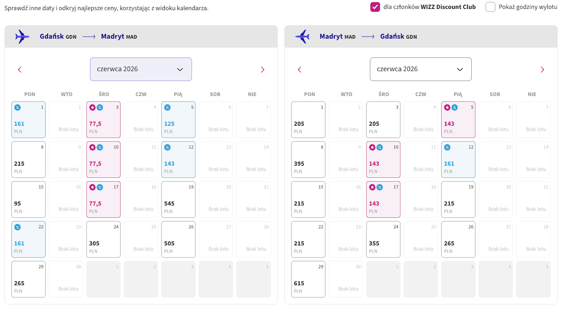
Task: Click next month arrow in Gdańsk–Madryt calendar
Action: click(x=263, y=70)
